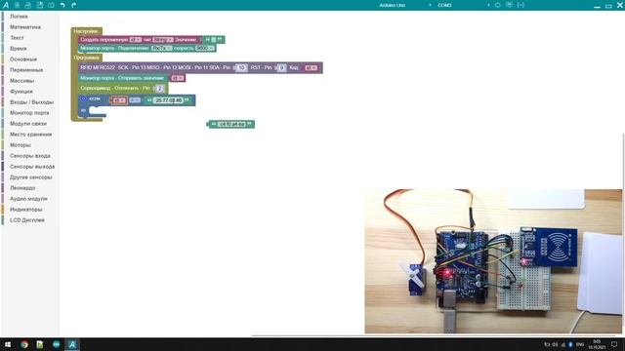The width and height of the screenshot is (625, 351).
Task: Click the open file icon in toolbar
Action: pos(28,5)
